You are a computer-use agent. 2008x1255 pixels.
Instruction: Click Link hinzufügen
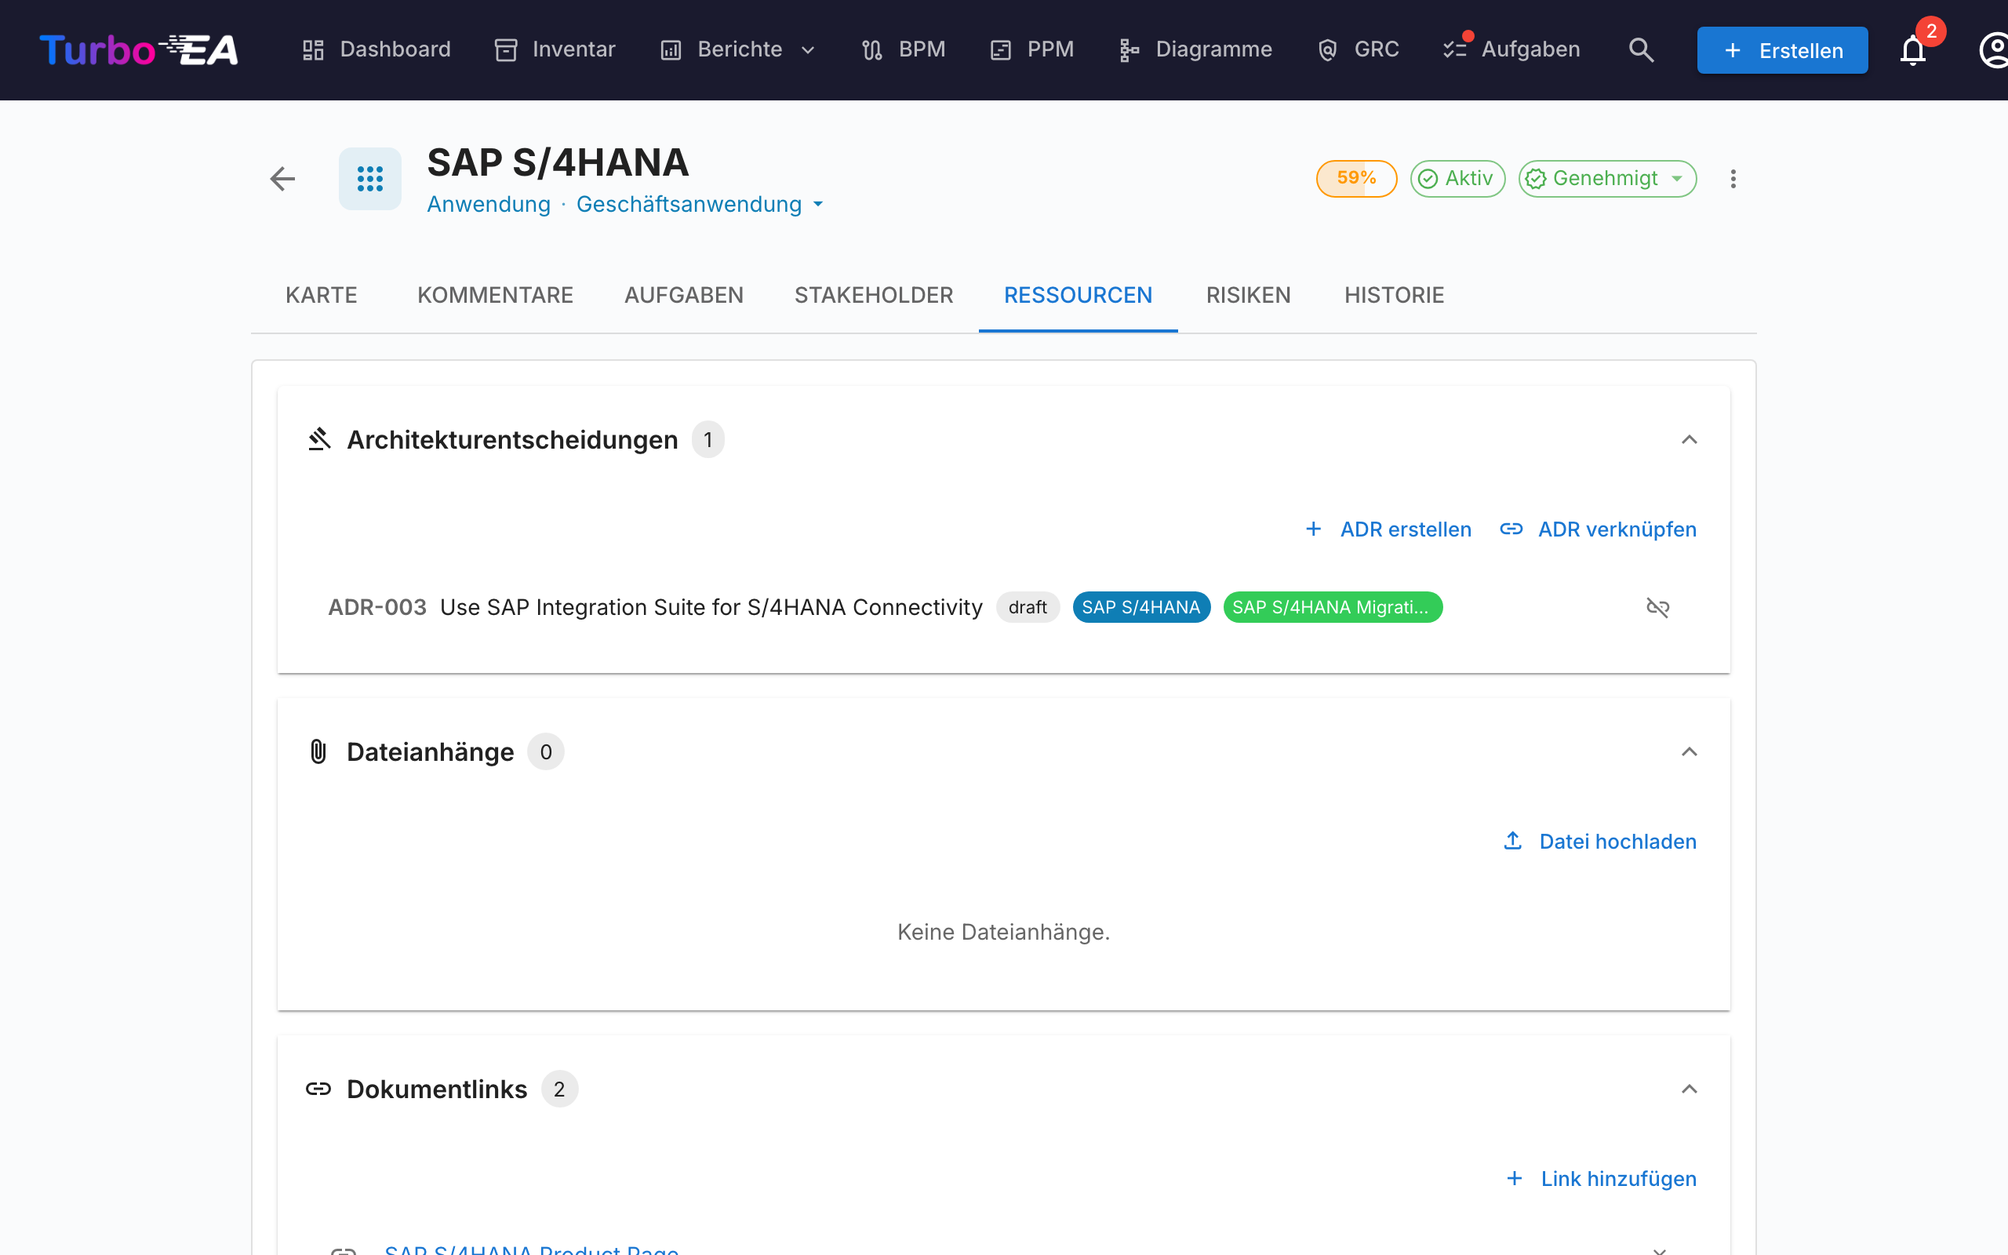1602,1179
